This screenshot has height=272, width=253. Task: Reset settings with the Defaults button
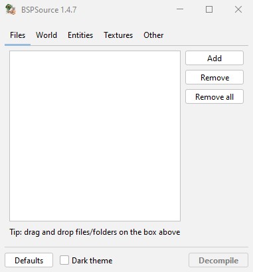[29, 260]
